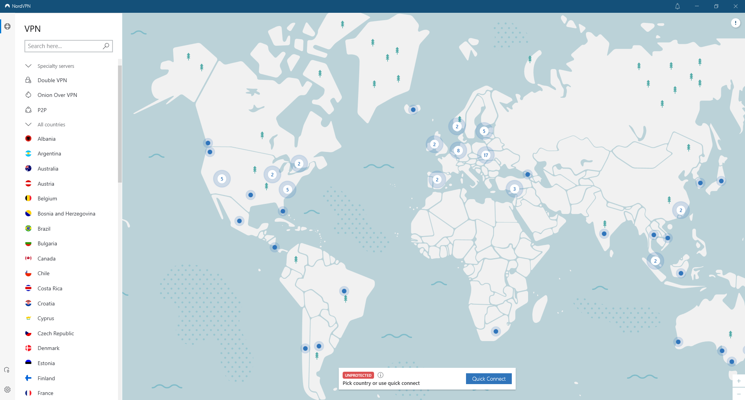Expand the cluster of 3 near Turkey
The image size is (745, 400).
(515, 189)
